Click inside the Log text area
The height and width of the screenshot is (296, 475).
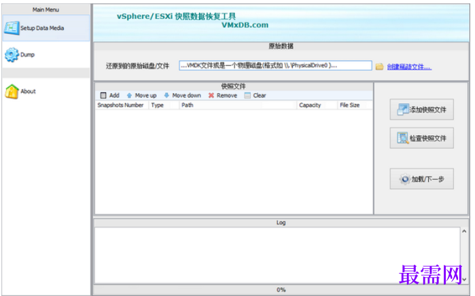coord(277,255)
